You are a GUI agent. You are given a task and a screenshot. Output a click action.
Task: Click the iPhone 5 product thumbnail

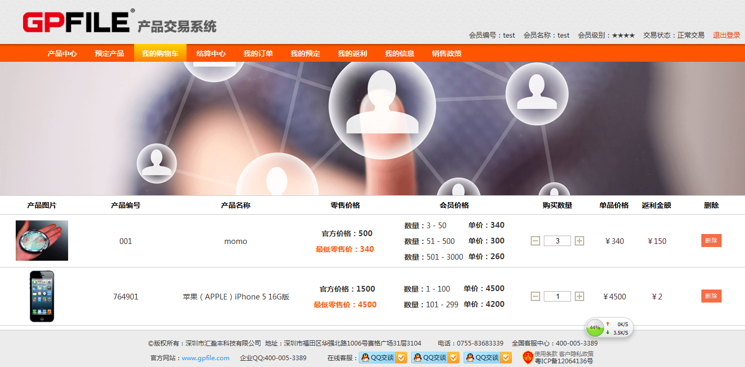(x=42, y=296)
